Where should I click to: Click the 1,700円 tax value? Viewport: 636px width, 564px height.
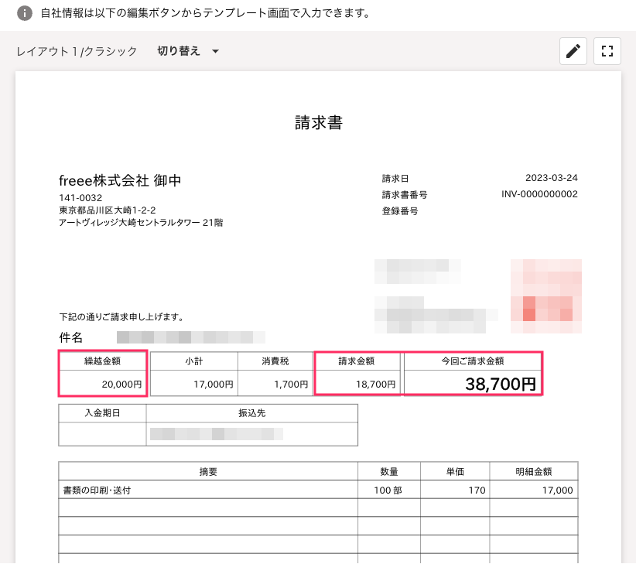pos(291,384)
